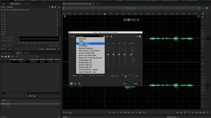This screenshot has height=118, width=211.
Task: Open effect menu arrow for rack slot 6
Action: point(57,25)
